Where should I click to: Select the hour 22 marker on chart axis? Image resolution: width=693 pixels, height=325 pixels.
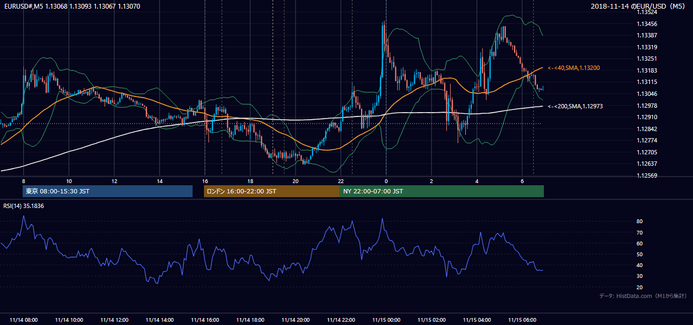pos(341,181)
